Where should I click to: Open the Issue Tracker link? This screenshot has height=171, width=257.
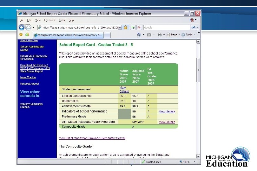[28, 77]
